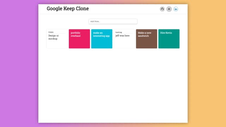
Task: Open the GitHub profile icon
Action: pos(162,9)
